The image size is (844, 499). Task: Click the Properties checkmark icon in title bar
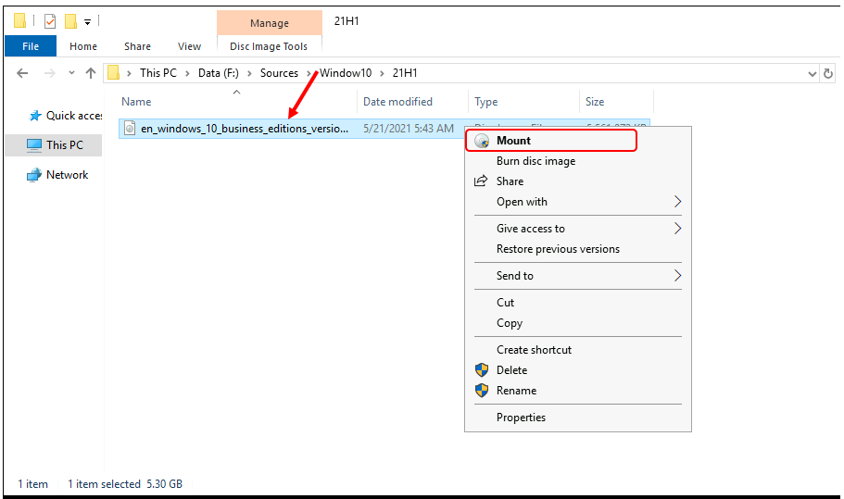(x=50, y=21)
